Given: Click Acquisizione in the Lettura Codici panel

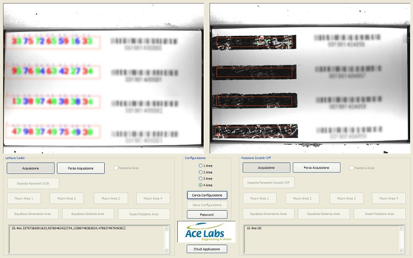Looking at the screenshot, I should [x=31, y=168].
